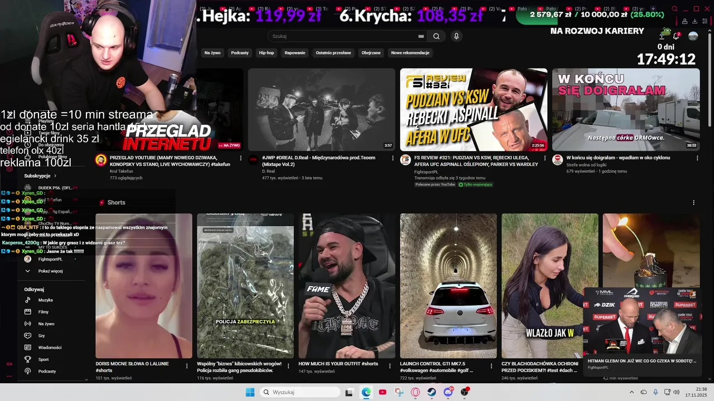This screenshot has width=714, height=401.
Task: Open options menu for #JWP #DREAL video
Action: [x=393, y=158]
